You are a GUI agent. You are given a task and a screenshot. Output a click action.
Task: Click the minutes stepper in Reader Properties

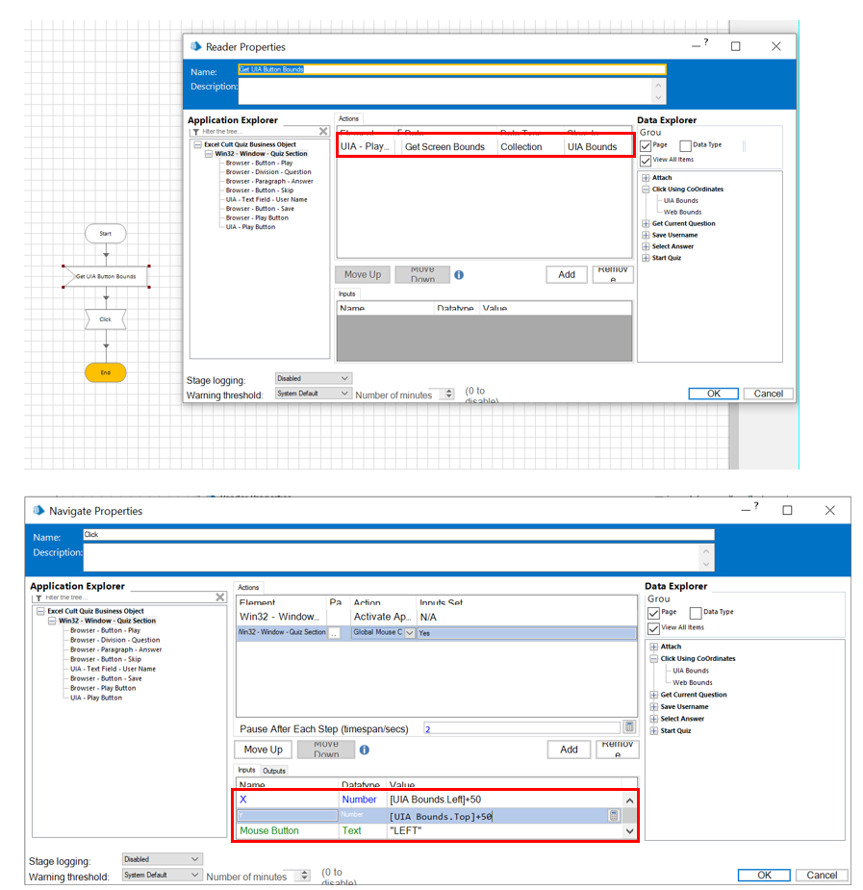[x=449, y=394]
